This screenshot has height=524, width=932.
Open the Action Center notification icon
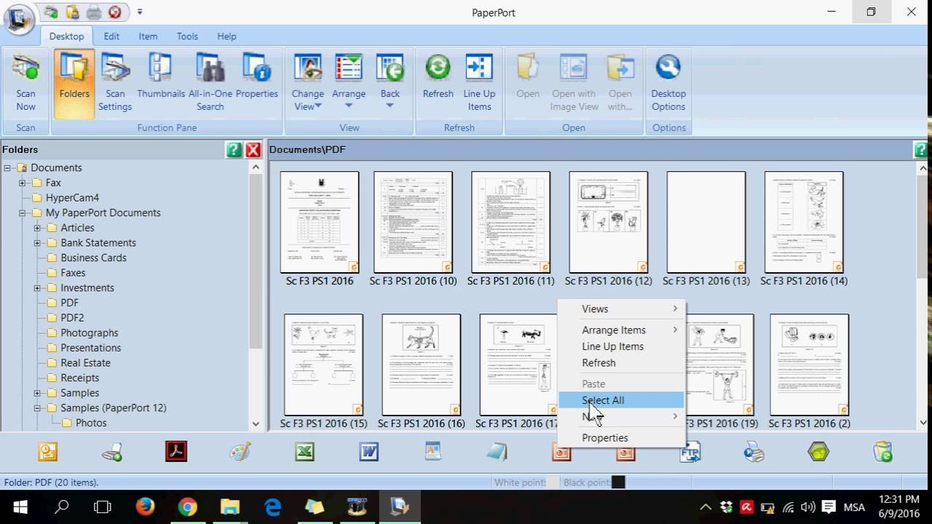click(829, 507)
